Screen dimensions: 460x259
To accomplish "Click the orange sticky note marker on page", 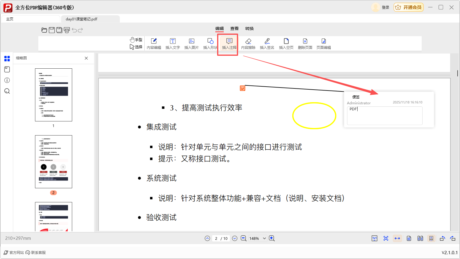I will (243, 88).
